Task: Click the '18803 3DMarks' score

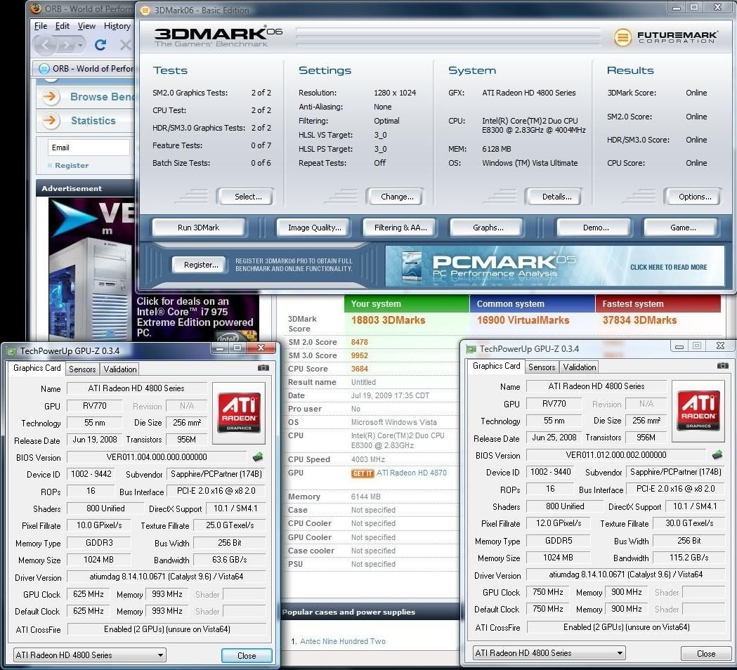Action: coord(389,320)
